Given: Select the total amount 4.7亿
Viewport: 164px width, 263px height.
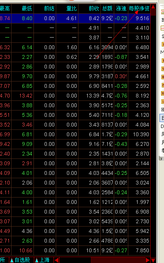Looking at the screenshot, I should 107,96.
